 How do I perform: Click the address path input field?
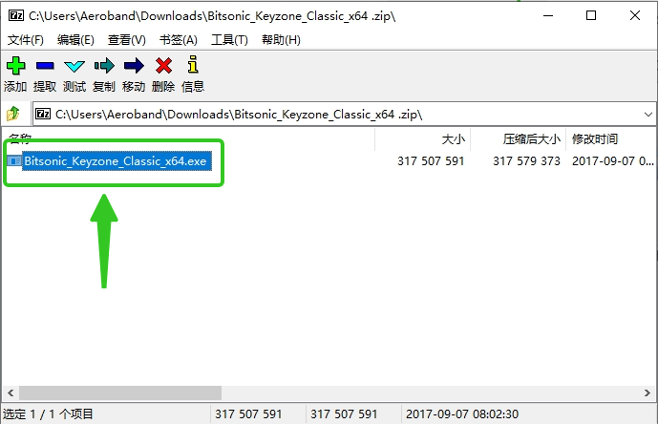click(344, 114)
